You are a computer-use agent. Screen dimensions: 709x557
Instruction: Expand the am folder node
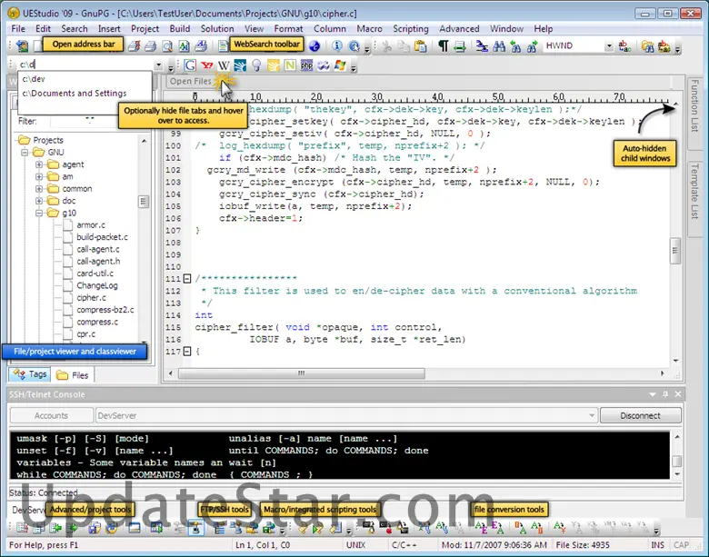[39, 177]
